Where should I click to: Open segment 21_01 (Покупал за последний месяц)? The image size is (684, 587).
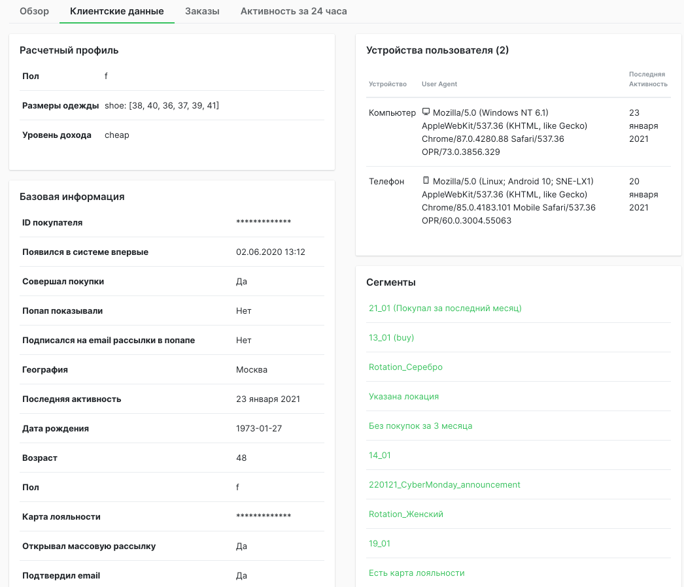445,308
